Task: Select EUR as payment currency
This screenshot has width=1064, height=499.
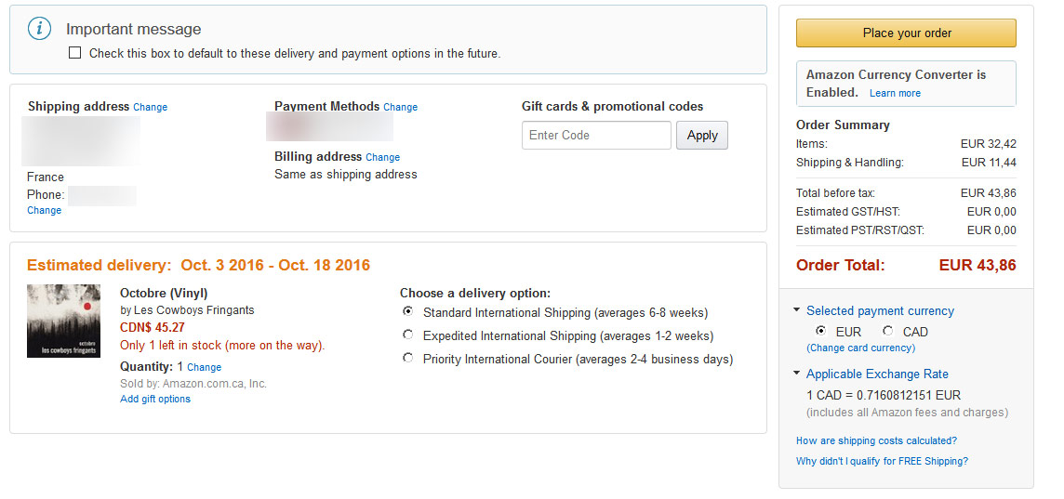Action: coord(821,331)
